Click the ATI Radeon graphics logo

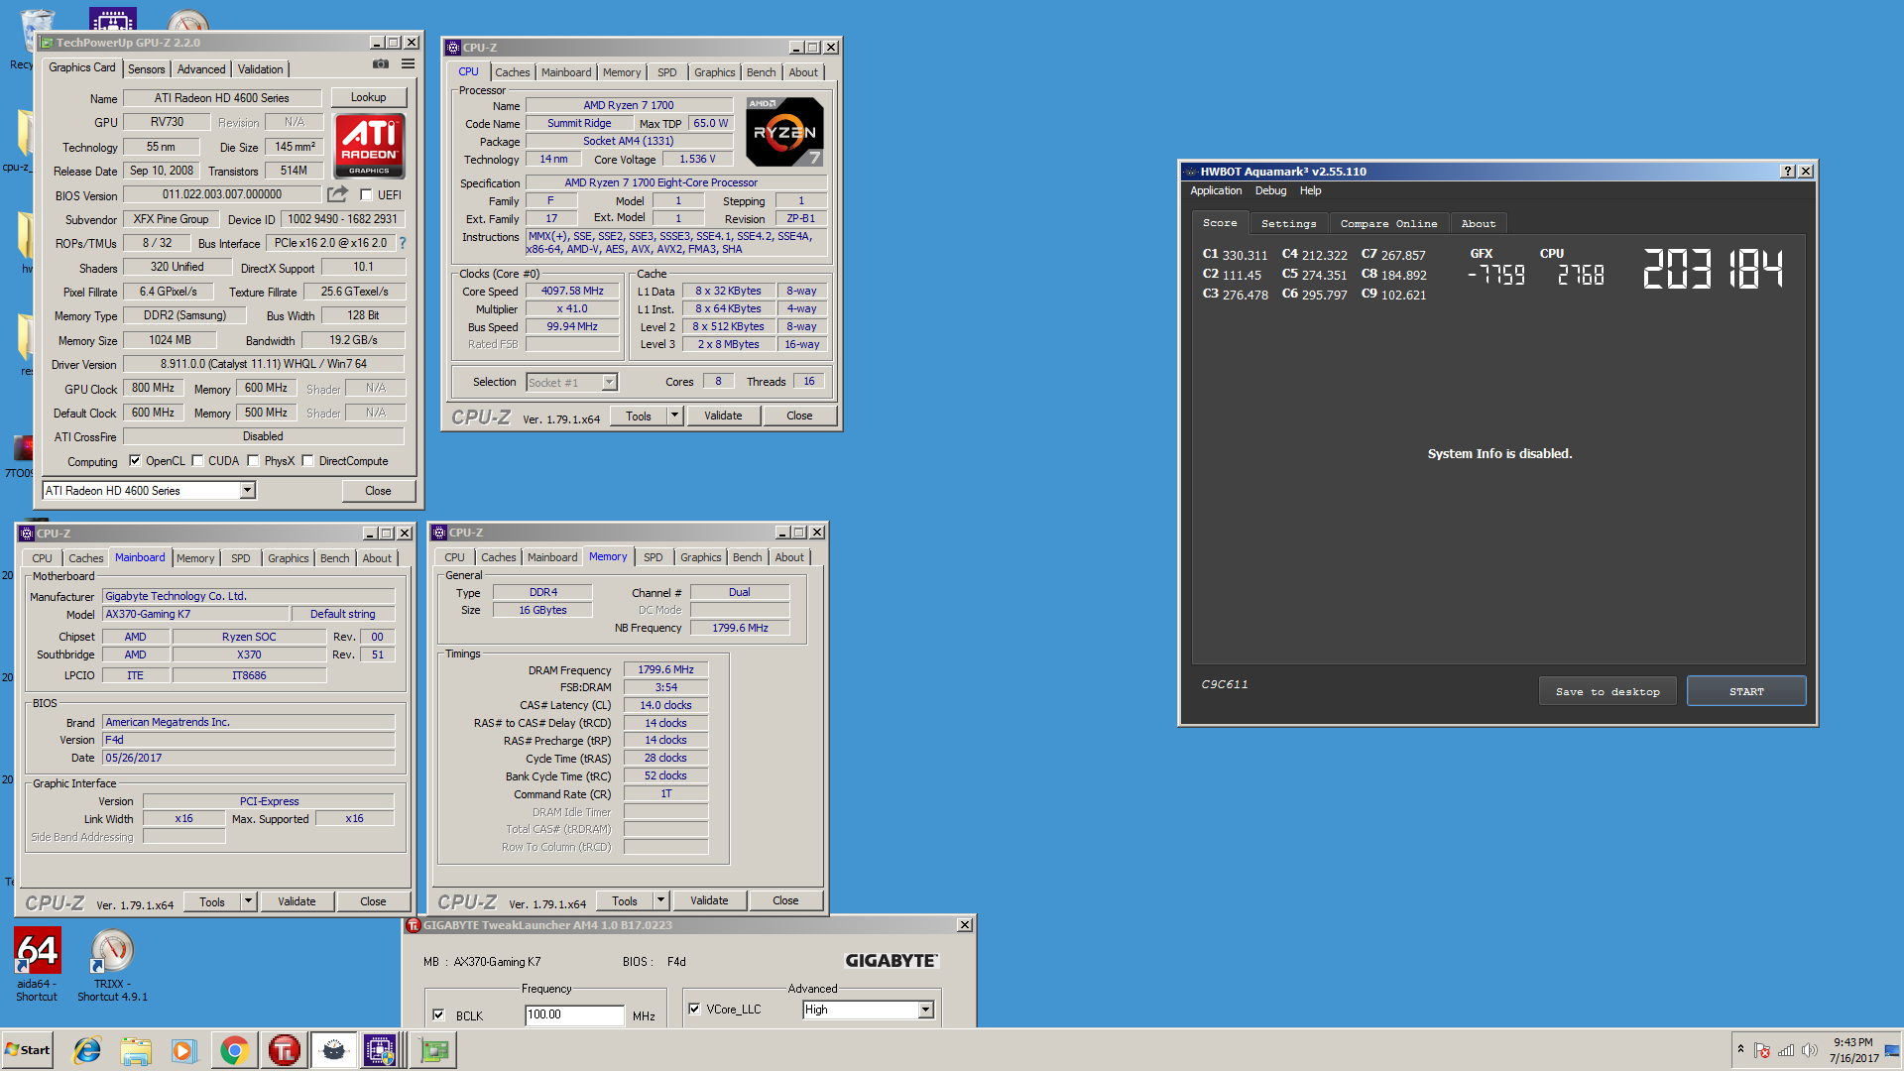click(369, 146)
